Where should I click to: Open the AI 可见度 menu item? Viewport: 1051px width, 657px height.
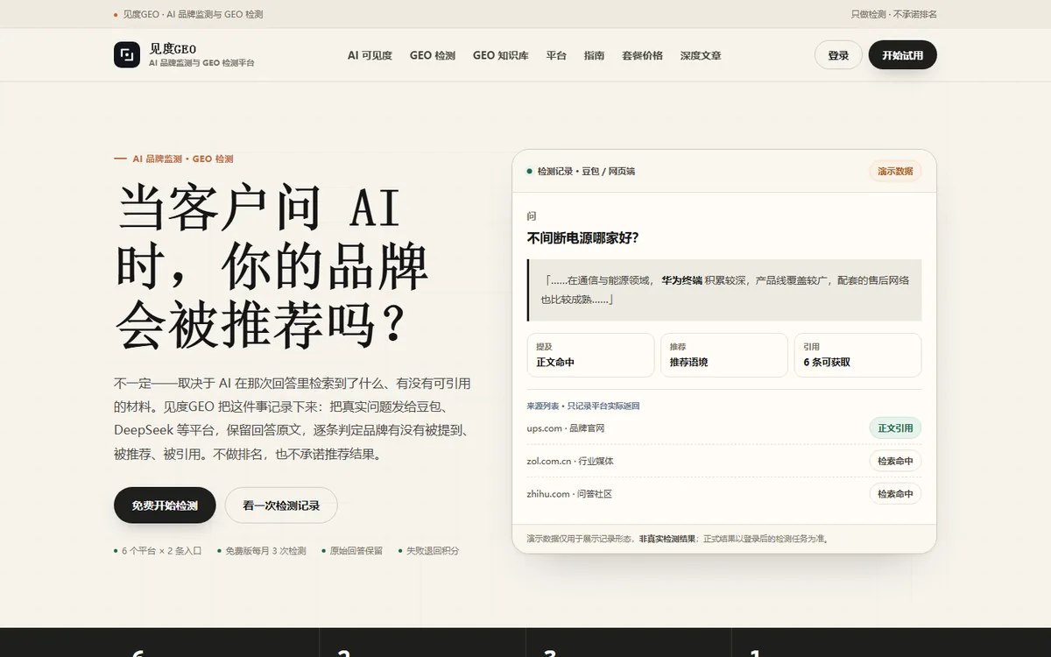(370, 55)
